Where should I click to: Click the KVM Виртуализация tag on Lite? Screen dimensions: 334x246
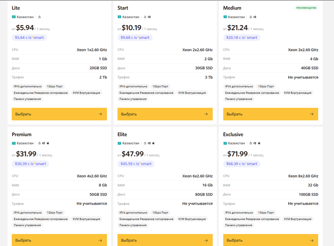(86, 93)
